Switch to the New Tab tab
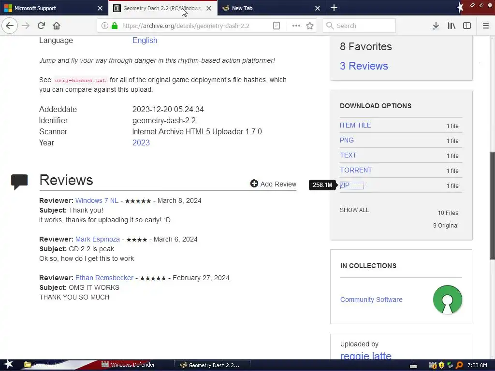This screenshot has height=371, width=495. coord(271,8)
